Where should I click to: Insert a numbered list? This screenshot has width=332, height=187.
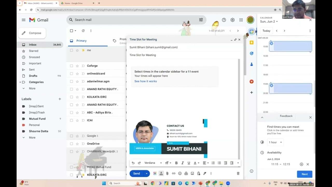point(213,163)
